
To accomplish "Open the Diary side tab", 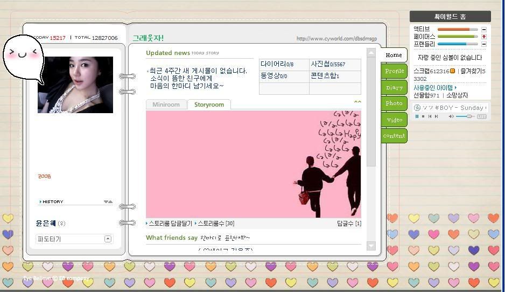I will pos(394,87).
